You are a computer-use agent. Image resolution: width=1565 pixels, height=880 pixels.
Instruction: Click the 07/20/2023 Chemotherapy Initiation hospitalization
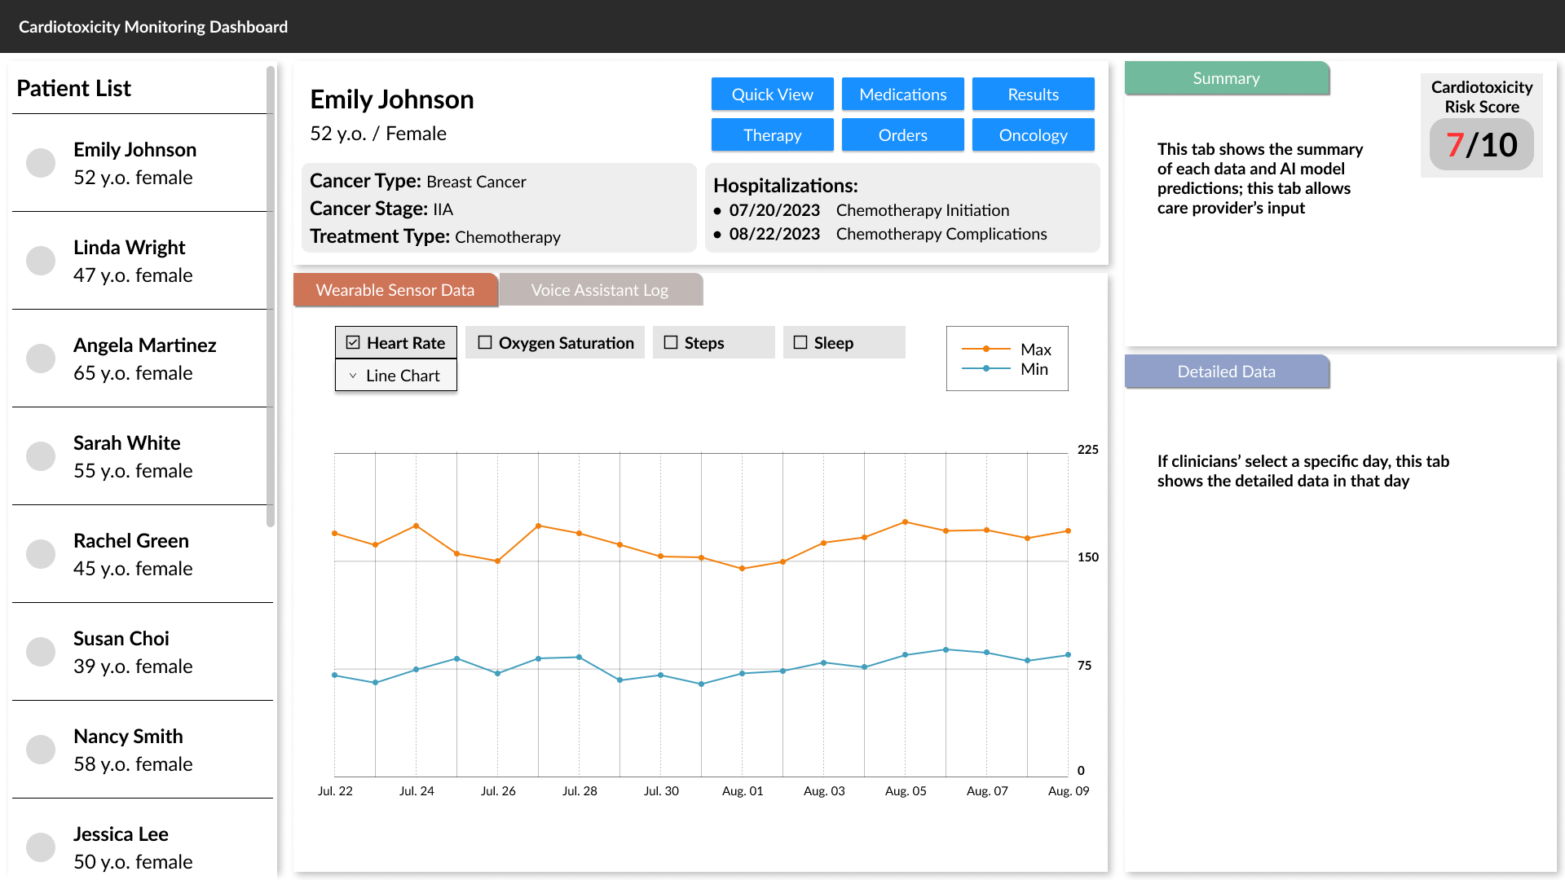(x=862, y=210)
